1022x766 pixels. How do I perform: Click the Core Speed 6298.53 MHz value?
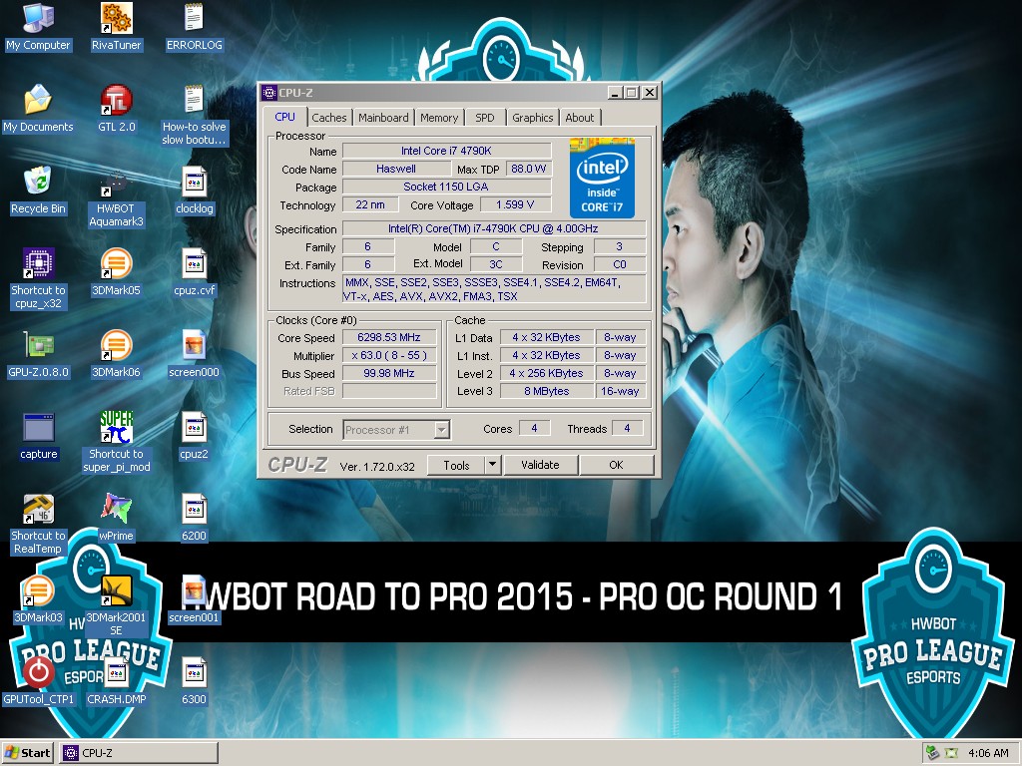389,337
